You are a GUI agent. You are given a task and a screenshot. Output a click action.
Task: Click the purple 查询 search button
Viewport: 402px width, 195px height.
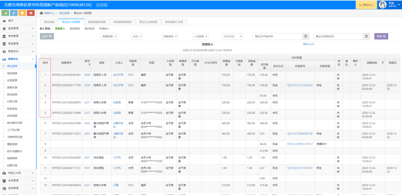coord(381,36)
